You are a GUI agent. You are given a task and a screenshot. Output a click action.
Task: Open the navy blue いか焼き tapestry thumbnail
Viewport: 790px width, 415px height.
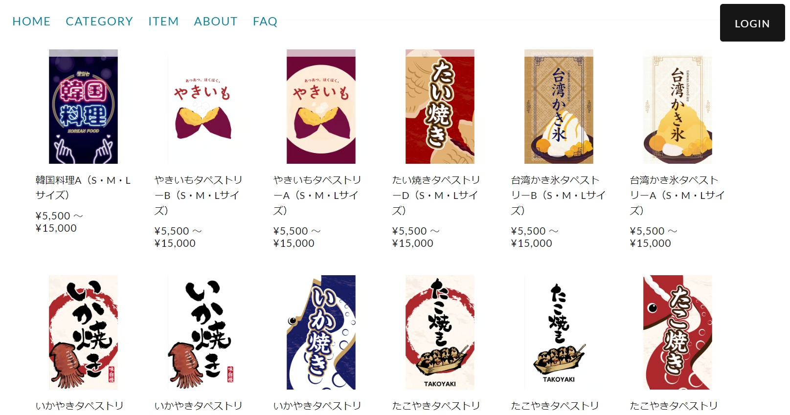[321, 332]
